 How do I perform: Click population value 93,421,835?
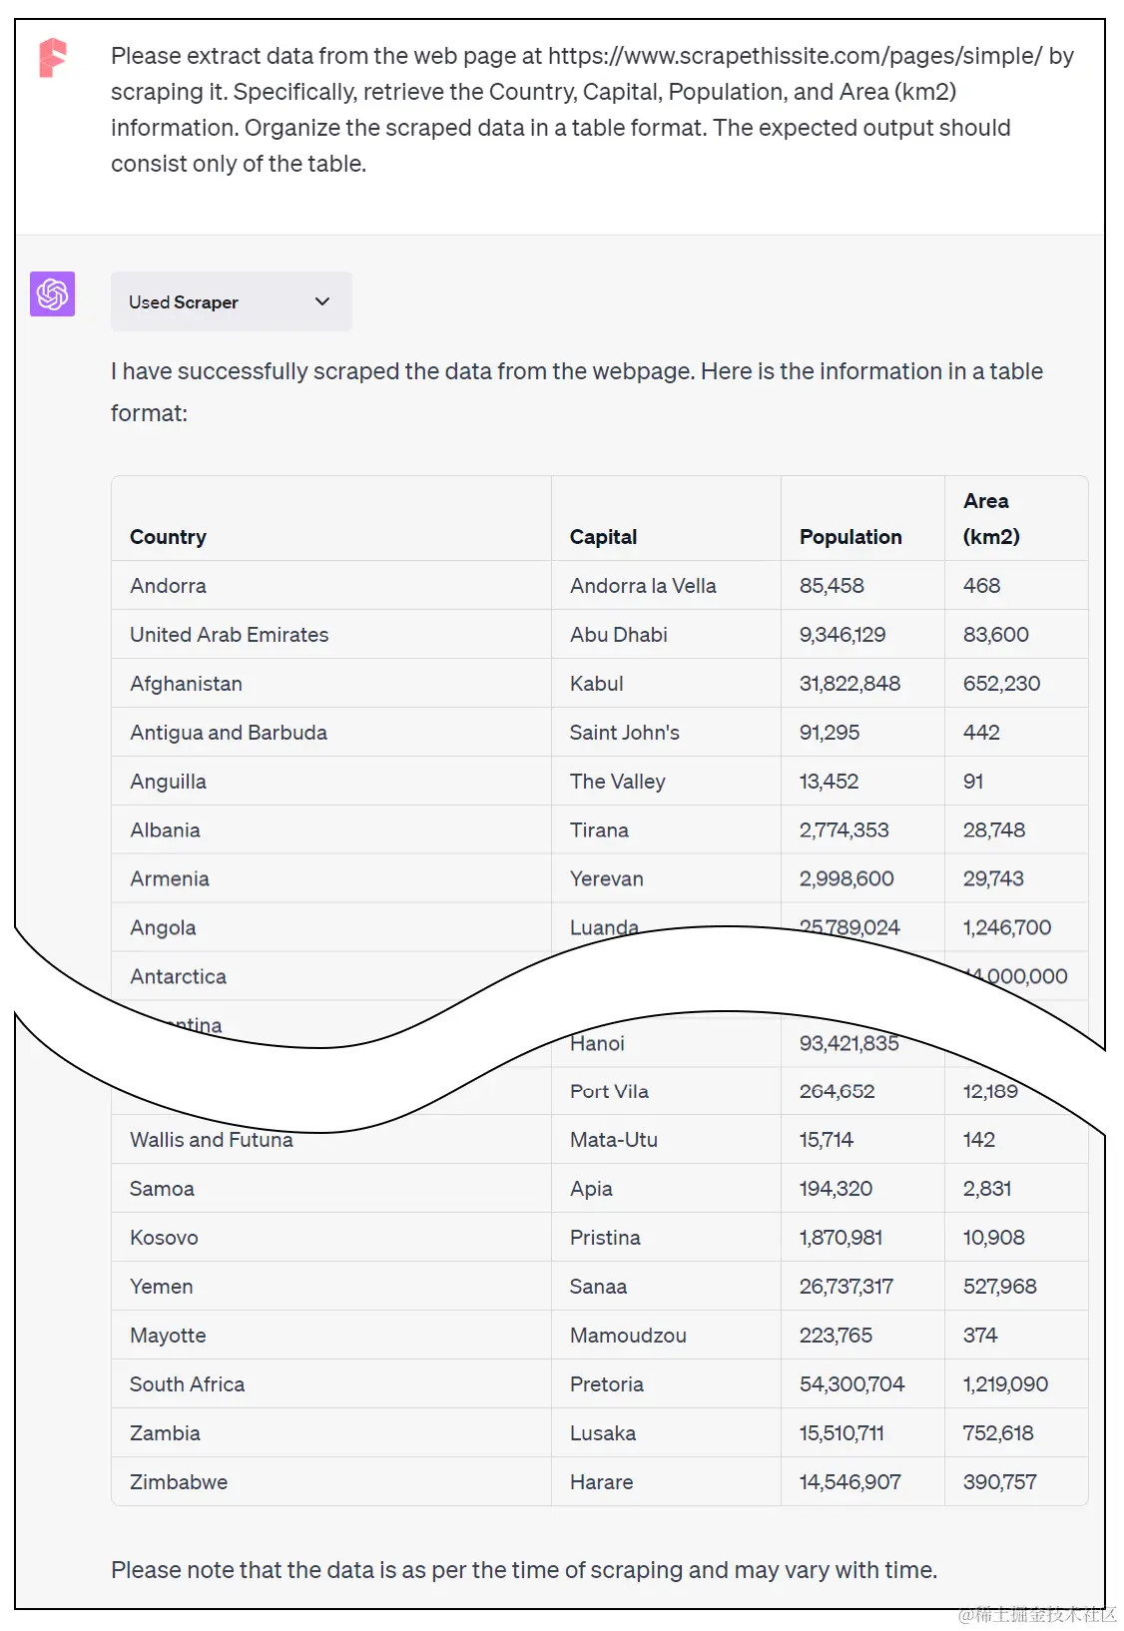click(848, 1044)
